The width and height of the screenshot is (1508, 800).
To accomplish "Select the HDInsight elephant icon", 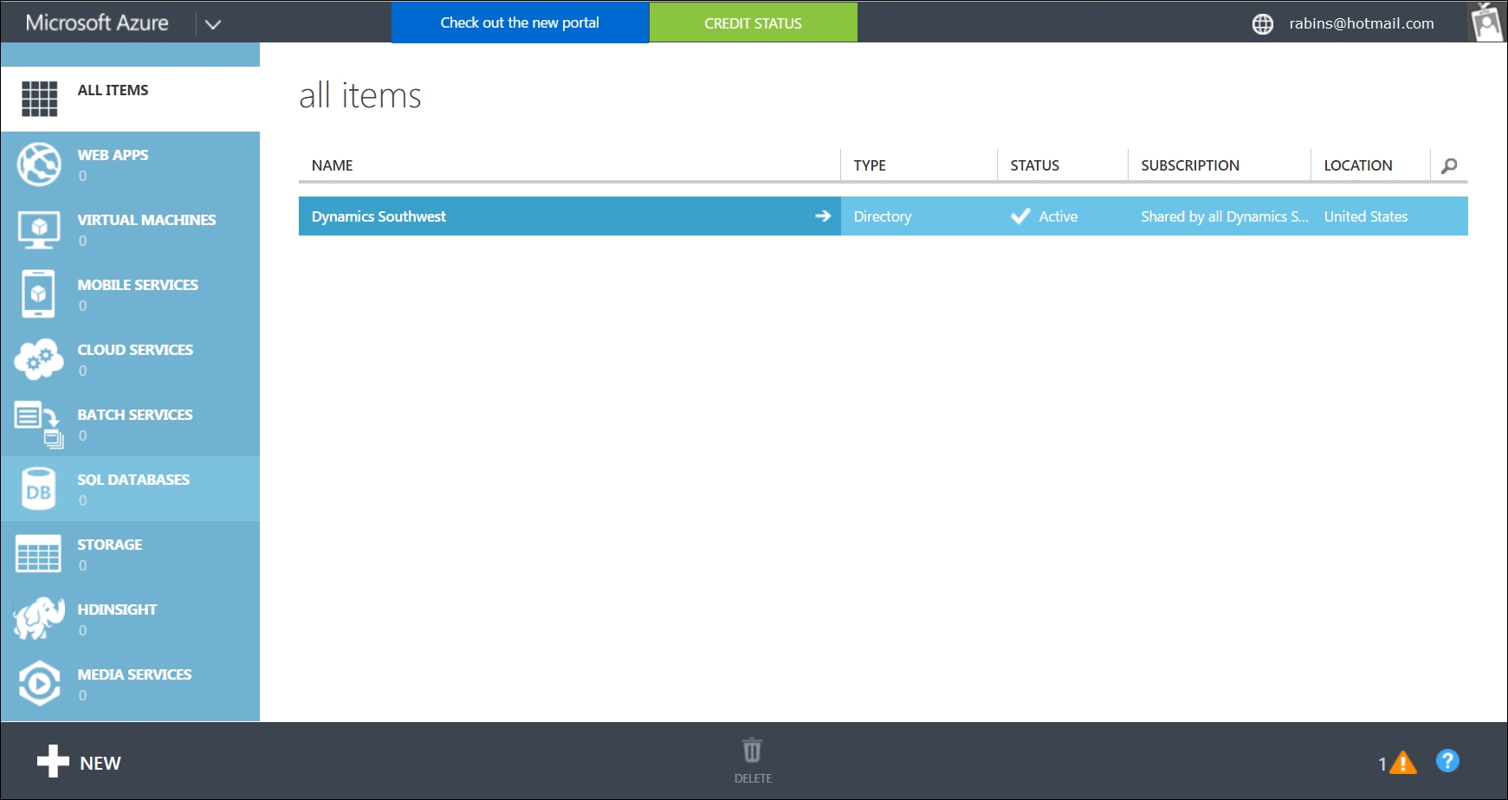I will [x=39, y=618].
